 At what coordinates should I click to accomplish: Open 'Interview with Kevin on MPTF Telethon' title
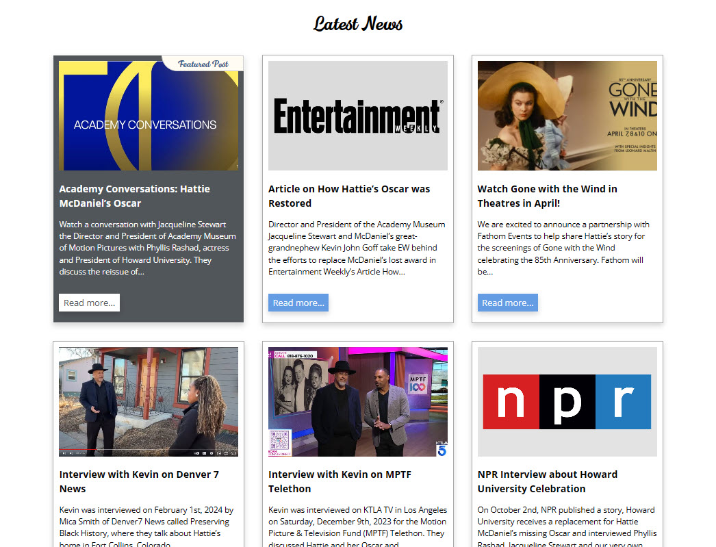[x=340, y=481]
